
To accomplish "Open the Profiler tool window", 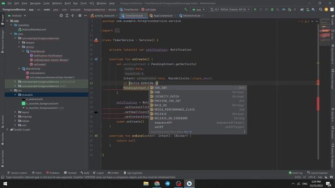I will [x=113, y=173].
